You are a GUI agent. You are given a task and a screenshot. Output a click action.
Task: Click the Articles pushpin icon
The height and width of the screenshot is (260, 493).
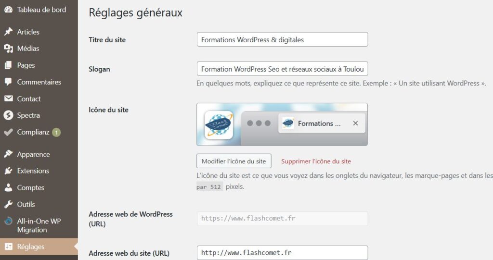click(x=8, y=32)
